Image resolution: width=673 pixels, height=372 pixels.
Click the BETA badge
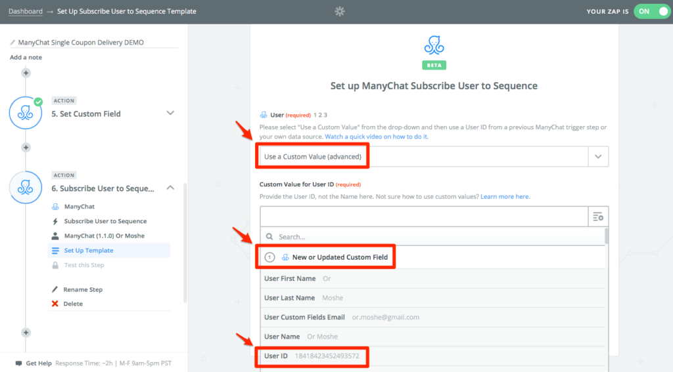click(434, 65)
